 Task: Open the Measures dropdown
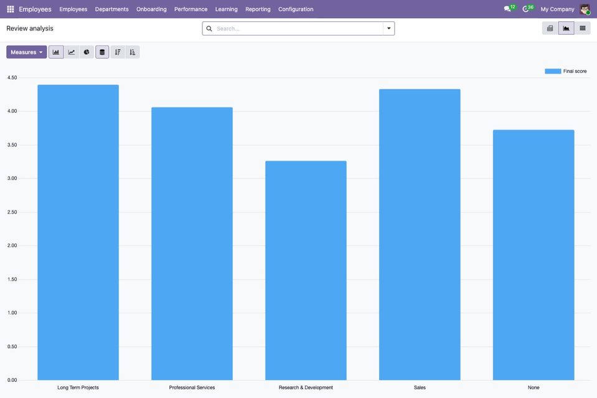click(x=27, y=52)
